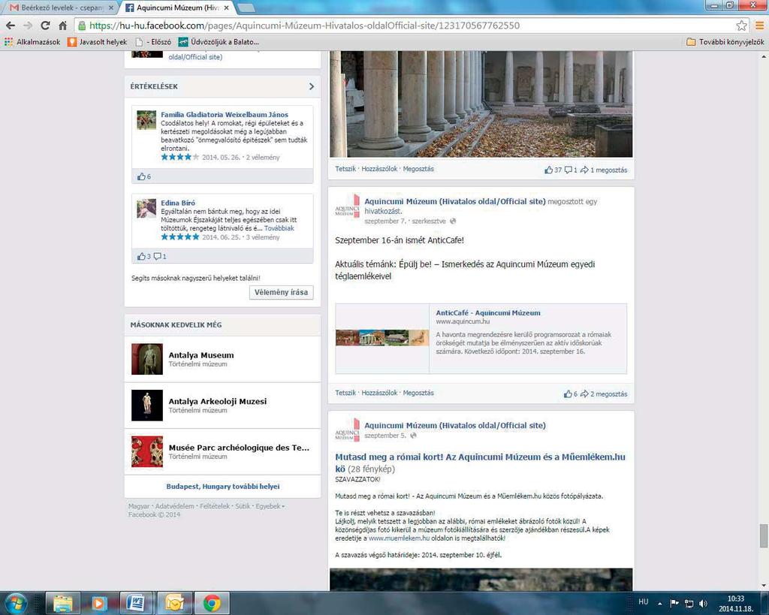Click the address bar URL

[x=305, y=26]
